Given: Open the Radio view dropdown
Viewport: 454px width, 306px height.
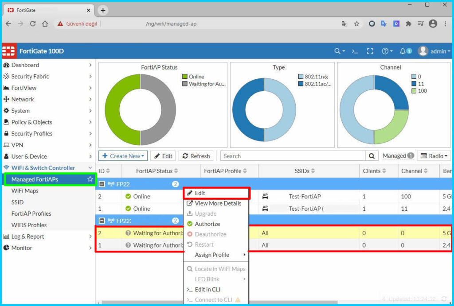Looking at the screenshot, I should click(x=434, y=156).
